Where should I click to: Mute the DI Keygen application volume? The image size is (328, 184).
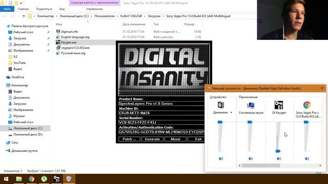pyautogui.click(x=279, y=159)
